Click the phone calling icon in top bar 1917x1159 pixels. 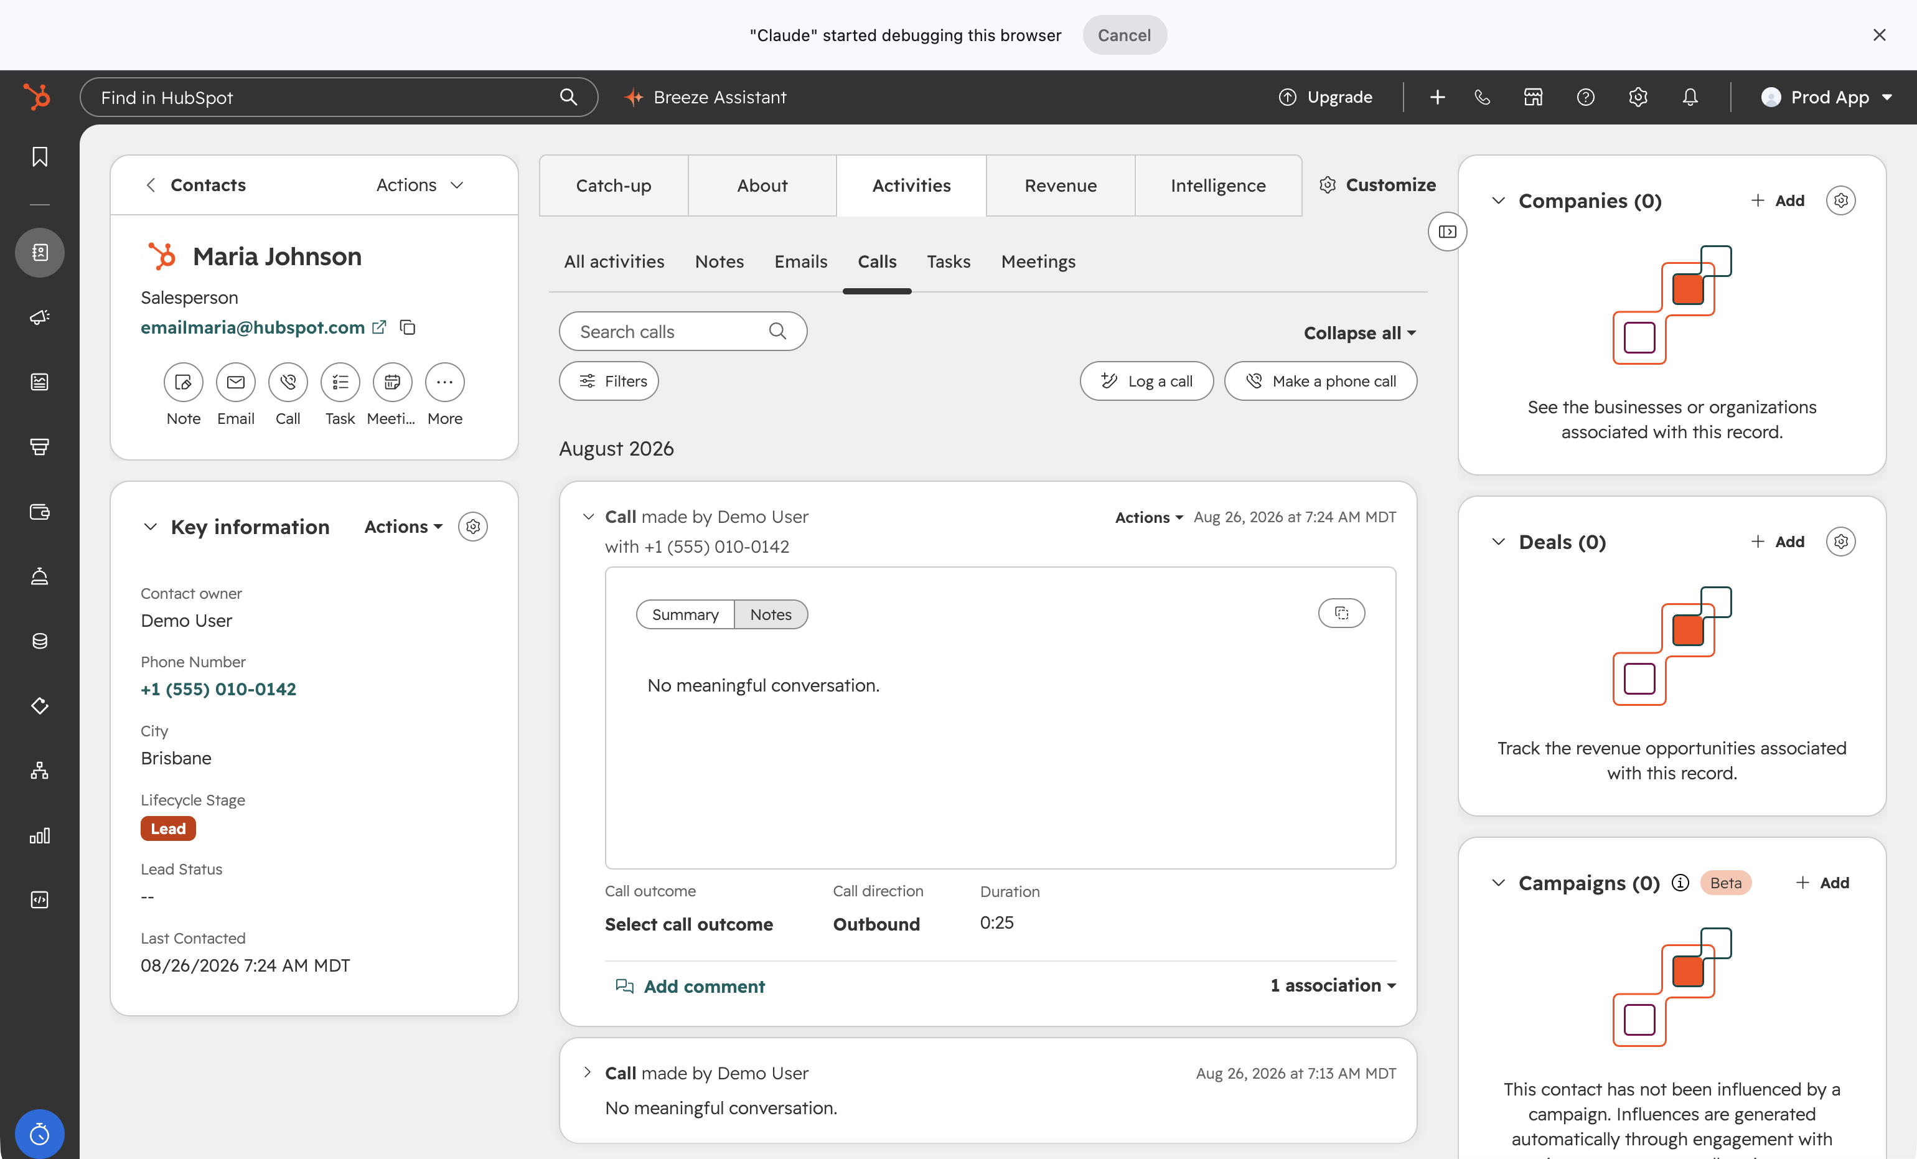coord(1482,97)
